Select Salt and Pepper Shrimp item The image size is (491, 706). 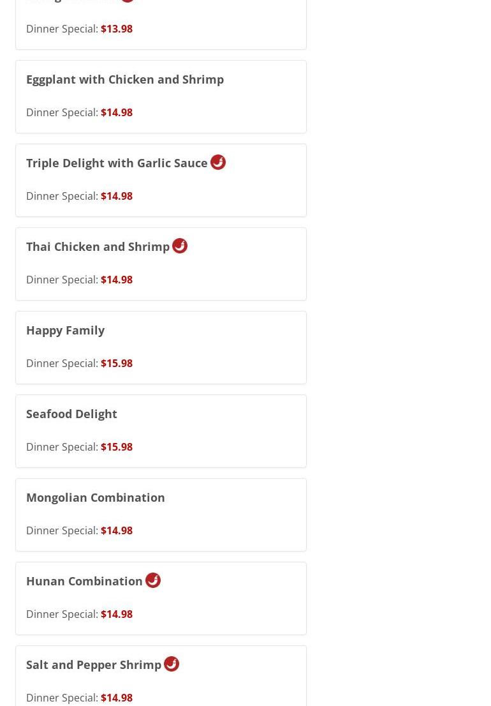[94, 665]
